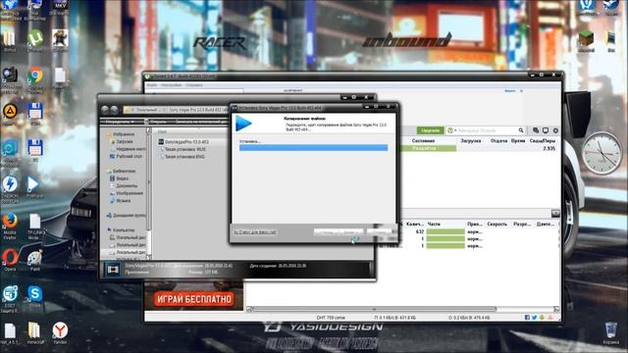
Task: Click the Facebook icon in uTorrent status bar
Action: pyautogui.click(x=527, y=318)
